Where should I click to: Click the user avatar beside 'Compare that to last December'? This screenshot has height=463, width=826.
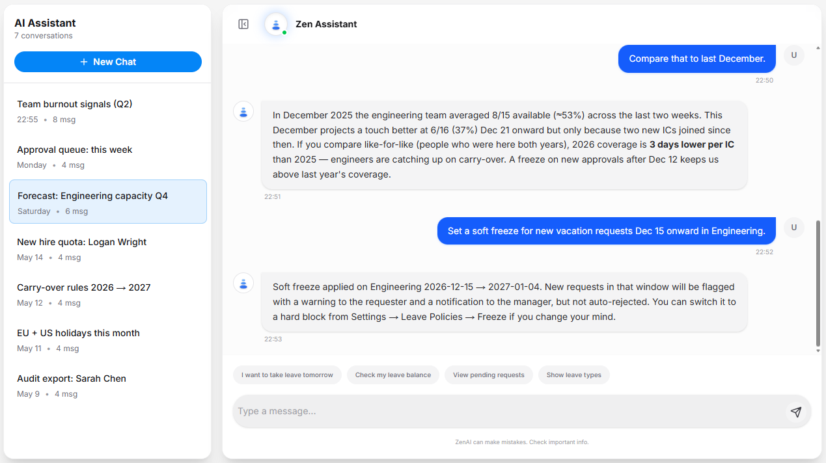click(x=793, y=55)
